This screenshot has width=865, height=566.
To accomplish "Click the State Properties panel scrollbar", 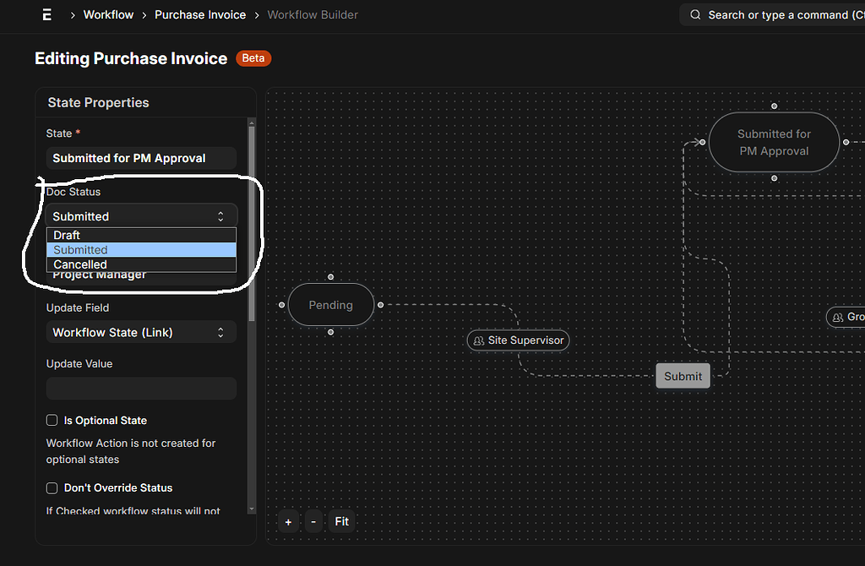I will coord(251,220).
